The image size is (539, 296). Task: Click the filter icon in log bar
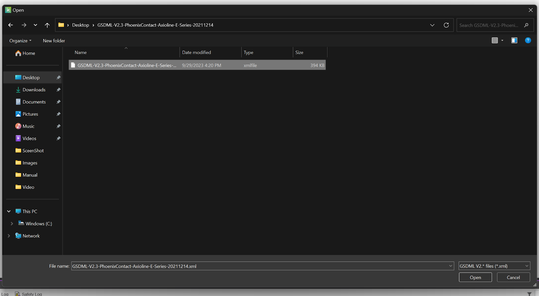(529, 294)
